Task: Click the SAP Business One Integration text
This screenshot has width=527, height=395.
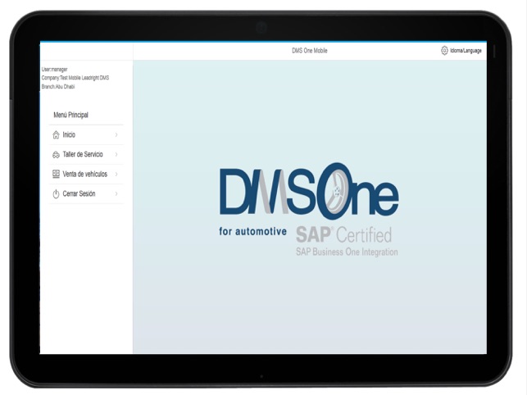Action: coord(347,252)
